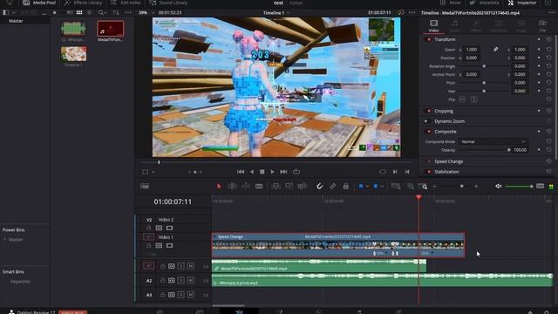Select the green audio clip thumbnail
Viewport: 558px width, 314px height.
(x=73, y=29)
